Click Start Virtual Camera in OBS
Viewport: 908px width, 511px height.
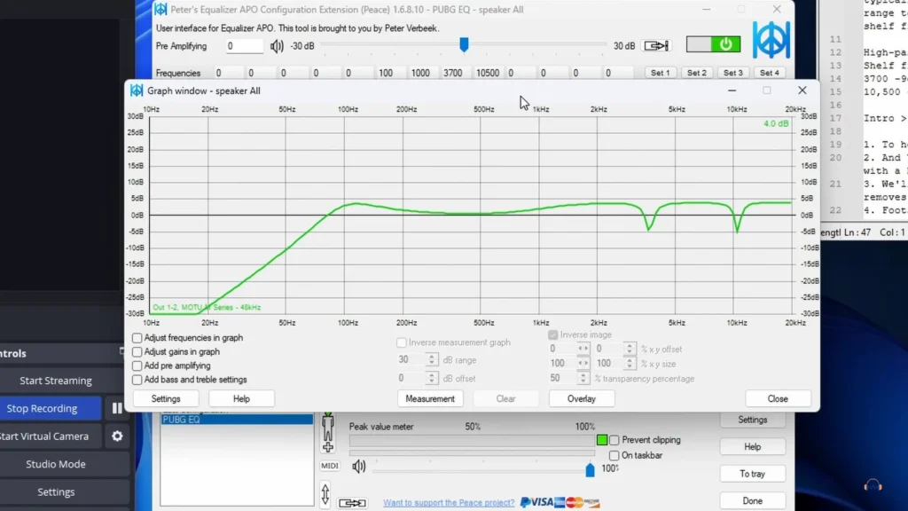[51, 436]
